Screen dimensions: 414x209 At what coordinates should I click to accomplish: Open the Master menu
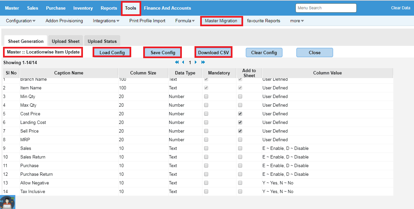12,8
